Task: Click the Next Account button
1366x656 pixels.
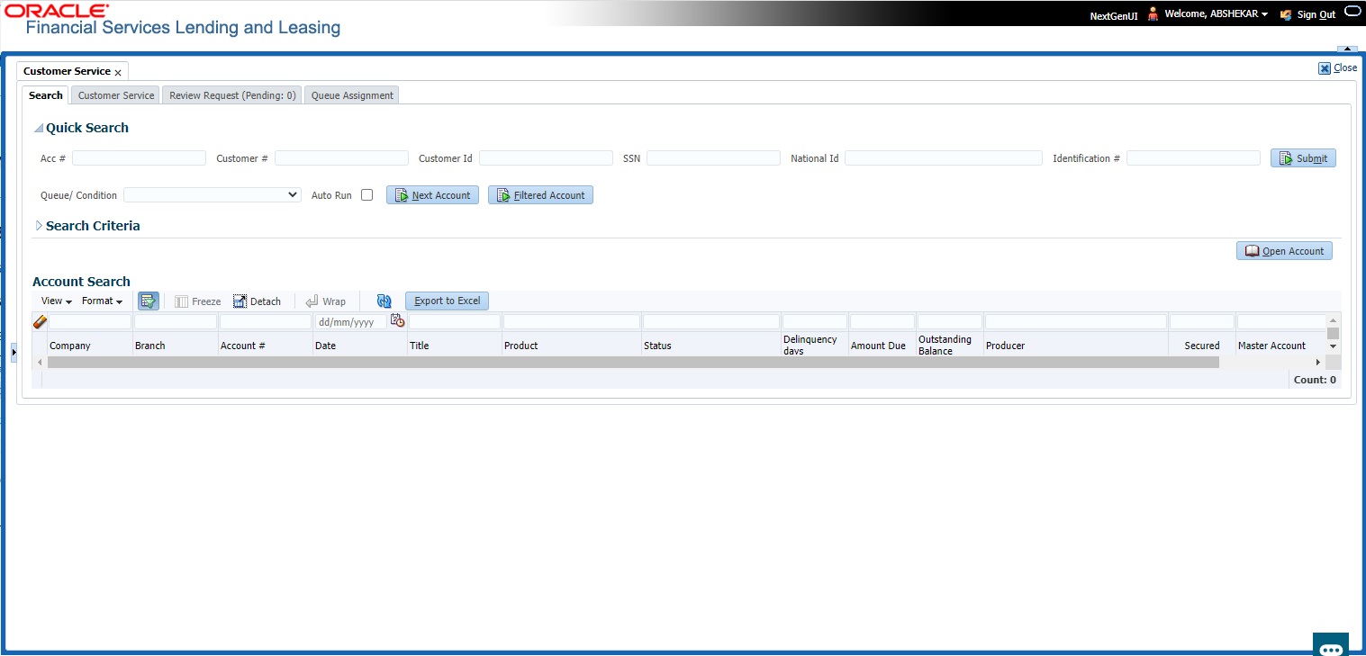Action: tap(432, 195)
